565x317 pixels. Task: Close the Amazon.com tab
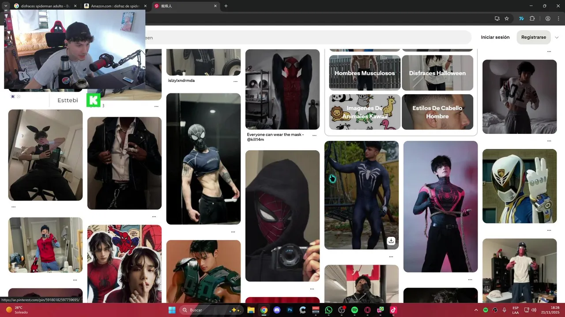point(145,6)
